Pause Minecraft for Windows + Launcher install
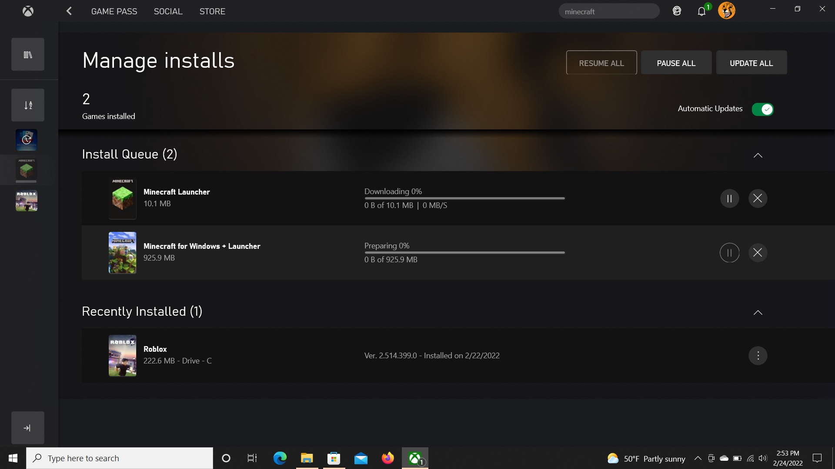The height and width of the screenshot is (469, 835). point(729,253)
